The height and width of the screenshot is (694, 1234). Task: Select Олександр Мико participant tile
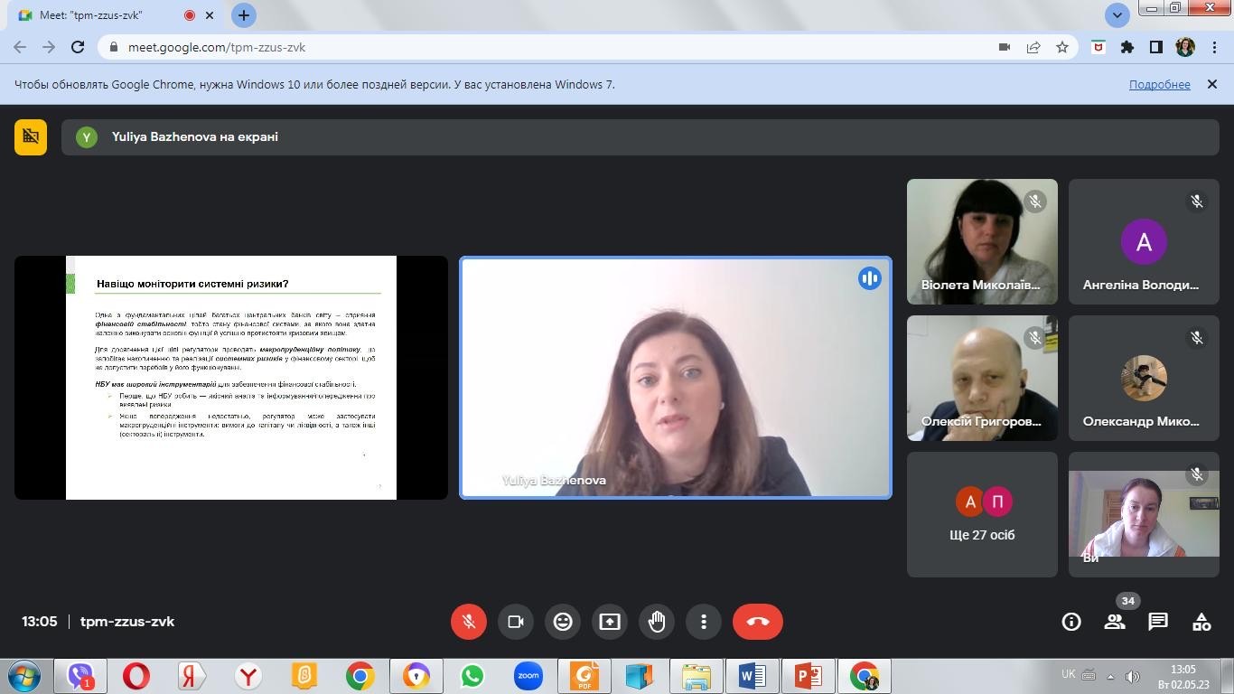pos(1144,378)
